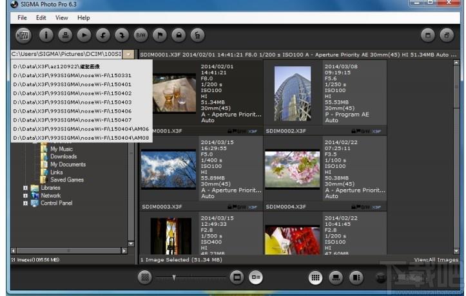Collapse the folder path dropdown arrow

(128, 54)
